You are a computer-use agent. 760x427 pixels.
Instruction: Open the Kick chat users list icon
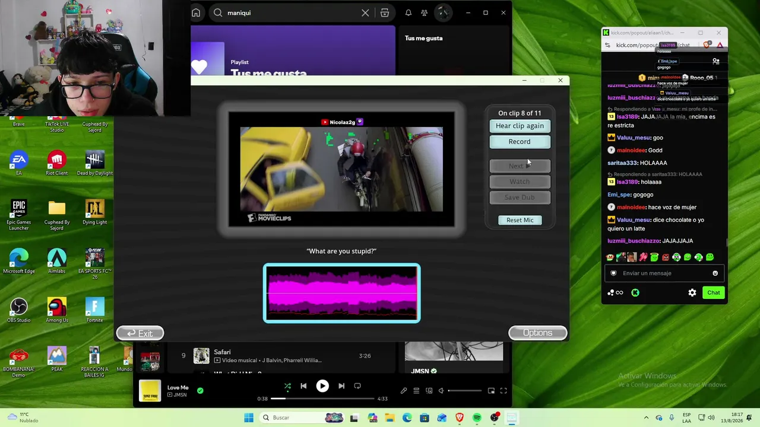(716, 61)
